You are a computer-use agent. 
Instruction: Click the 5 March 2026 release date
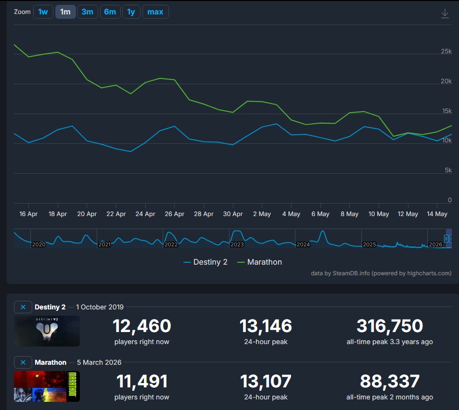tap(99, 362)
